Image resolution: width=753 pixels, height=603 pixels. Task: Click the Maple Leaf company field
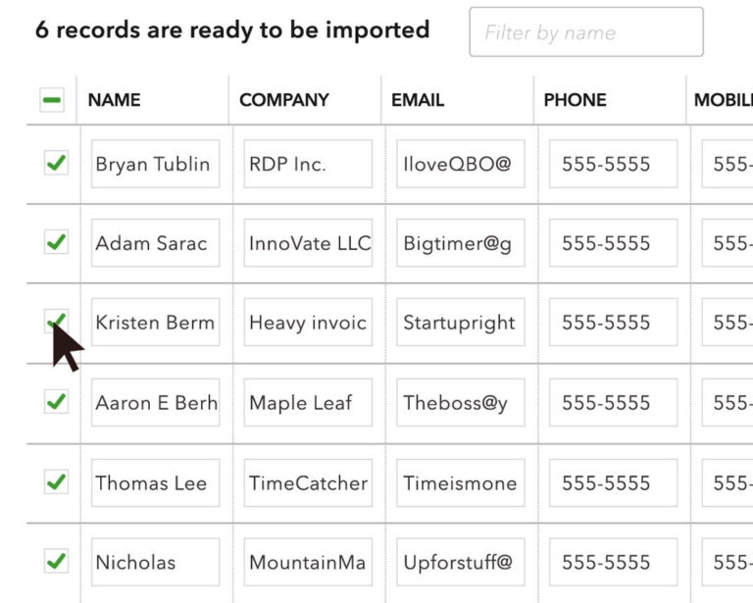[x=308, y=403]
